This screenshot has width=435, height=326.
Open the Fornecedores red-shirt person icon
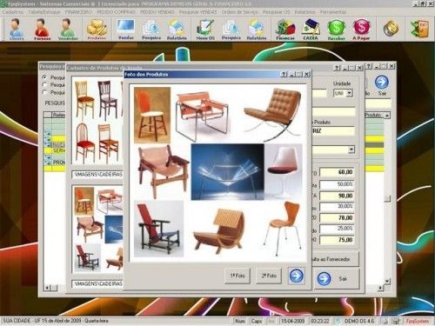pyautogui.click(x=42, y=29)
